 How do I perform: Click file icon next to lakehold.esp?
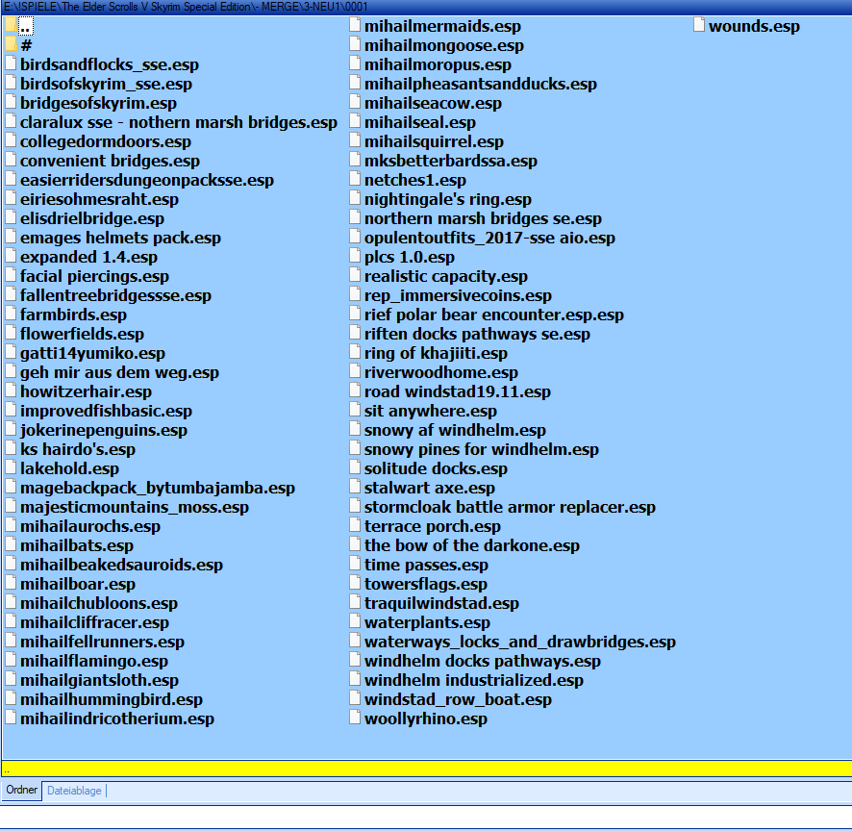[11, 467]
